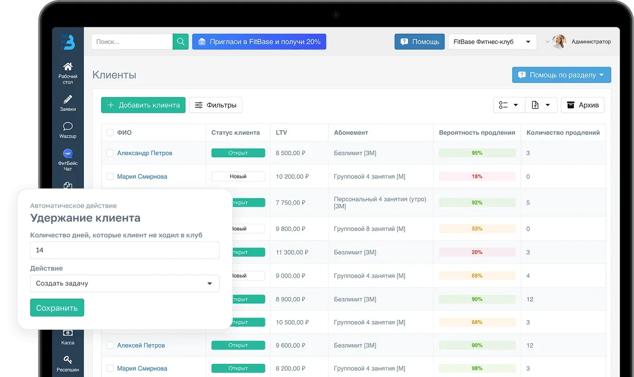
Task: Click the Администратор profile avatar
Action: [559, 42]
